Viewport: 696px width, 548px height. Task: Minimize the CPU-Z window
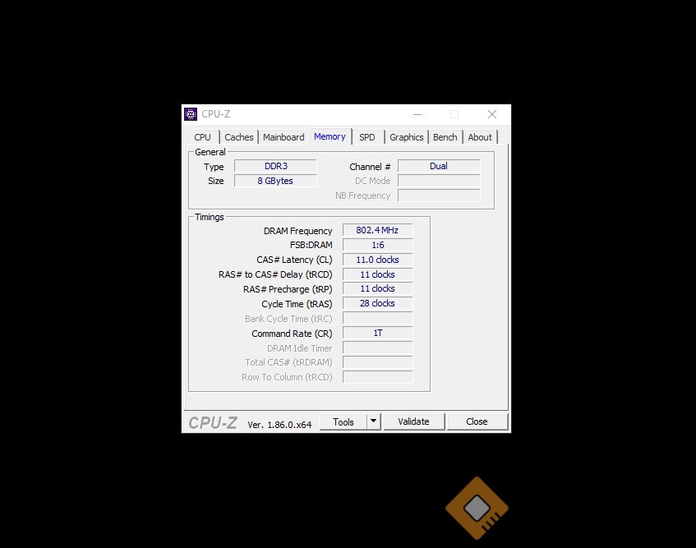coord(417,114)
